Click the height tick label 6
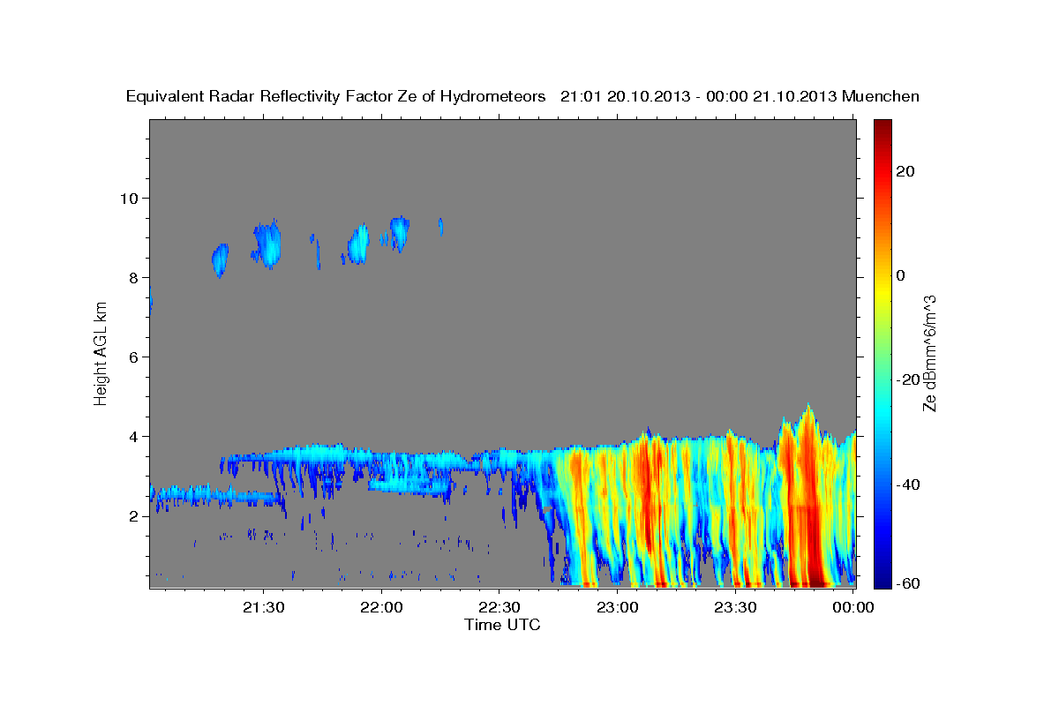 [x=133, y=357]
